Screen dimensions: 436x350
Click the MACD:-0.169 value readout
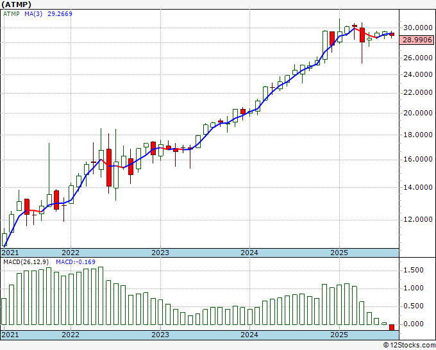click(76, 262)
